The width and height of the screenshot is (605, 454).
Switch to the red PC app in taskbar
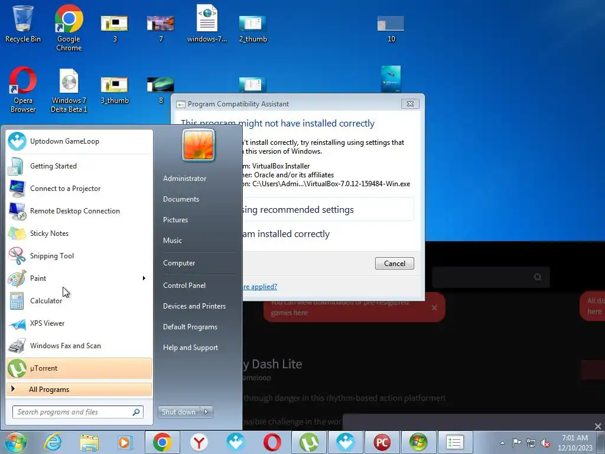tap(382, 442)
